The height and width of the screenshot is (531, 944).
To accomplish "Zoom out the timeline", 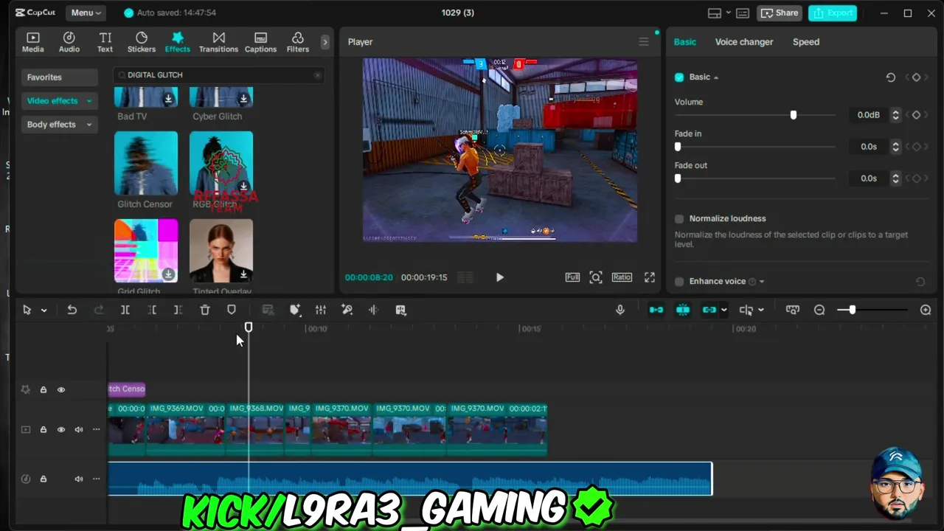I will 819,310.
